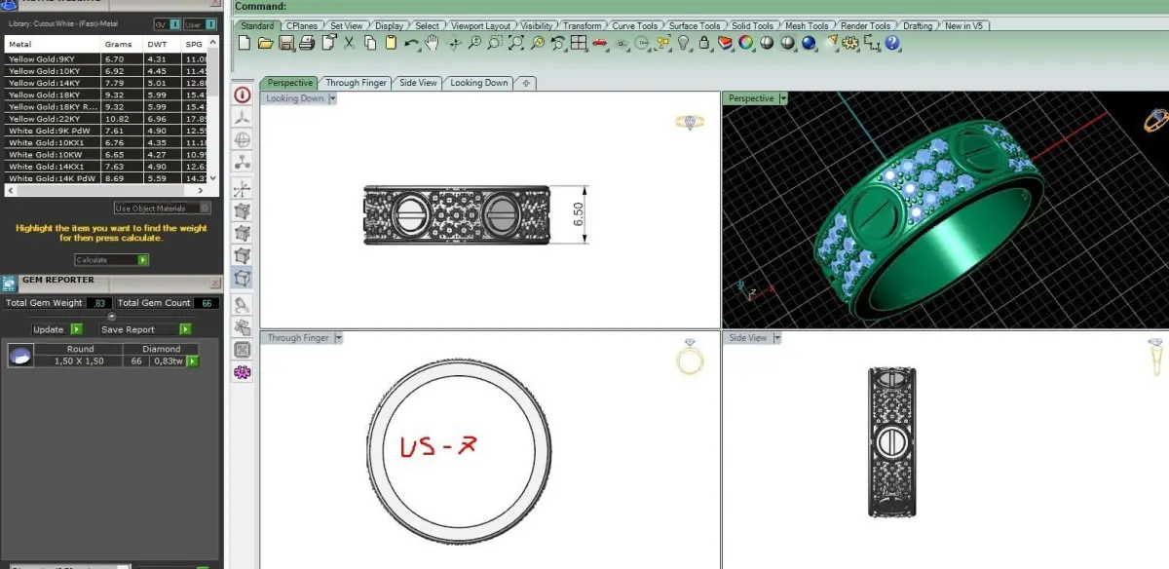The height and width of the screenshot is (569, 1169).
Task: Click the Layers stack icon
Action: [724, 42]
